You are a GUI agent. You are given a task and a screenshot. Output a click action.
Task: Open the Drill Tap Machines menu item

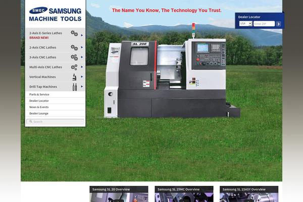pyautogui.click(x=55, y=87)
